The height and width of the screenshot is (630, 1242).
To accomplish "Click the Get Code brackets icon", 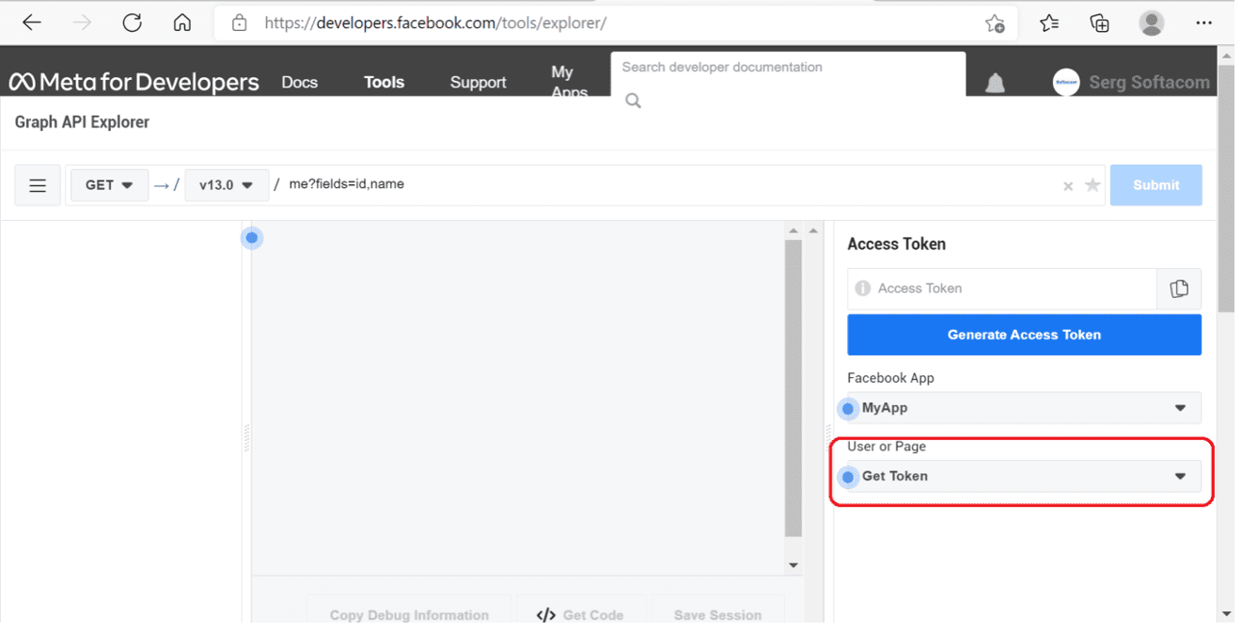I will click(545, 615).
